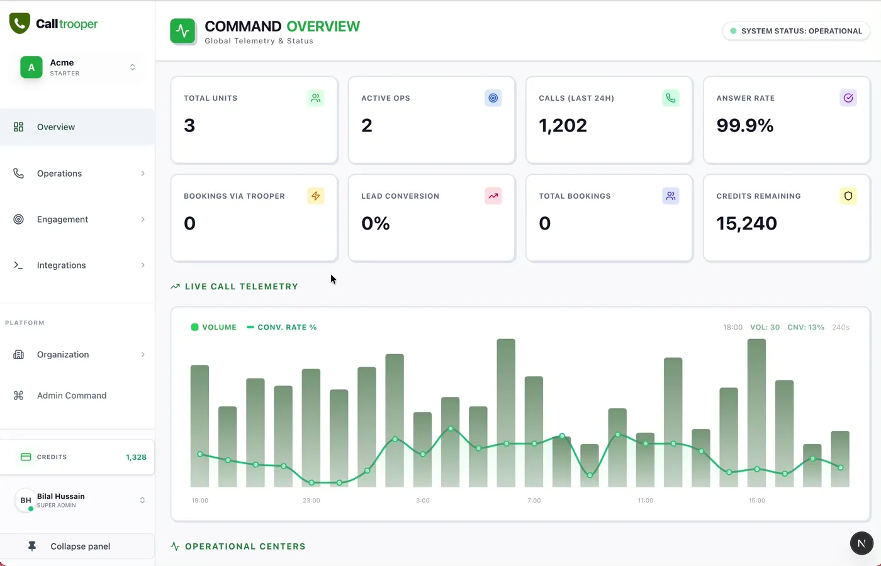Click the Organization building icon
881x566 pixels.
(x=18, y=354)
